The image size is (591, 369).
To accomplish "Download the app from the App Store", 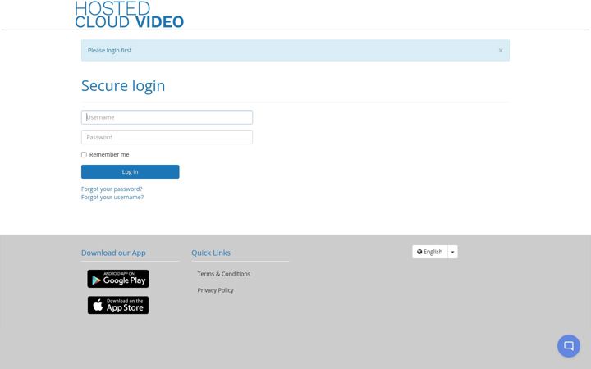I will tap(118, 305).
